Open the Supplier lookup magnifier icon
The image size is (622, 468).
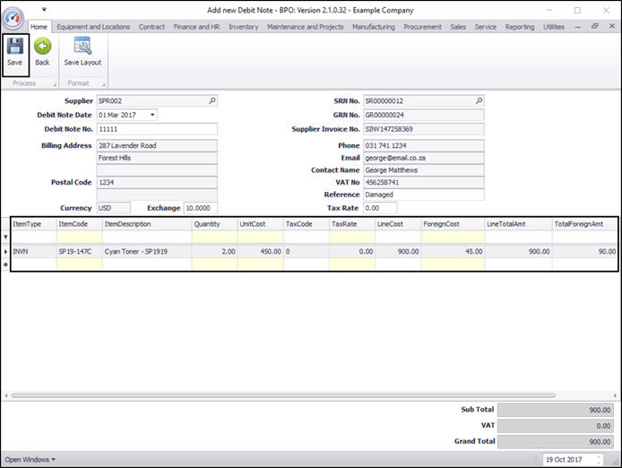click(212, 100)
